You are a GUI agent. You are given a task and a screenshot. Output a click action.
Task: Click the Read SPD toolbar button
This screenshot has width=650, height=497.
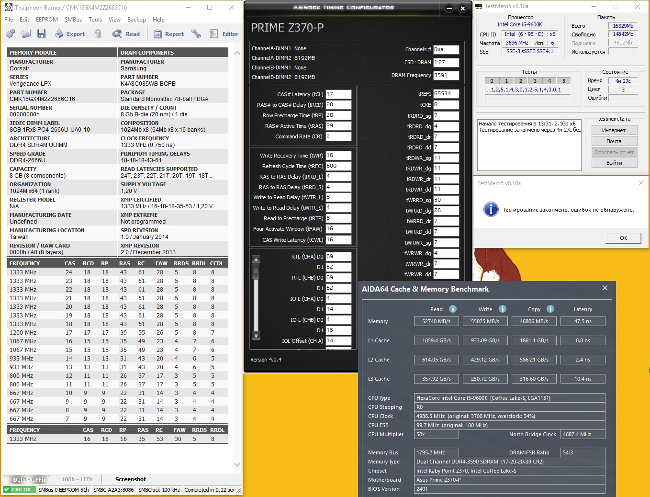tap(126, 34)
